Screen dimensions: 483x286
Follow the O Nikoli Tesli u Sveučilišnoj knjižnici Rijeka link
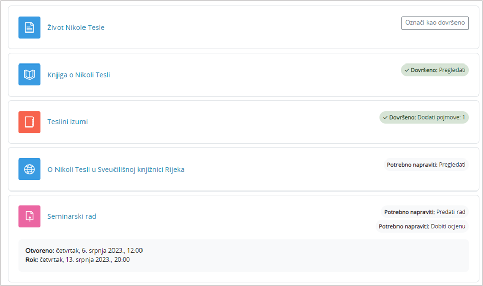pyautogui.click(x=116, y=170)
